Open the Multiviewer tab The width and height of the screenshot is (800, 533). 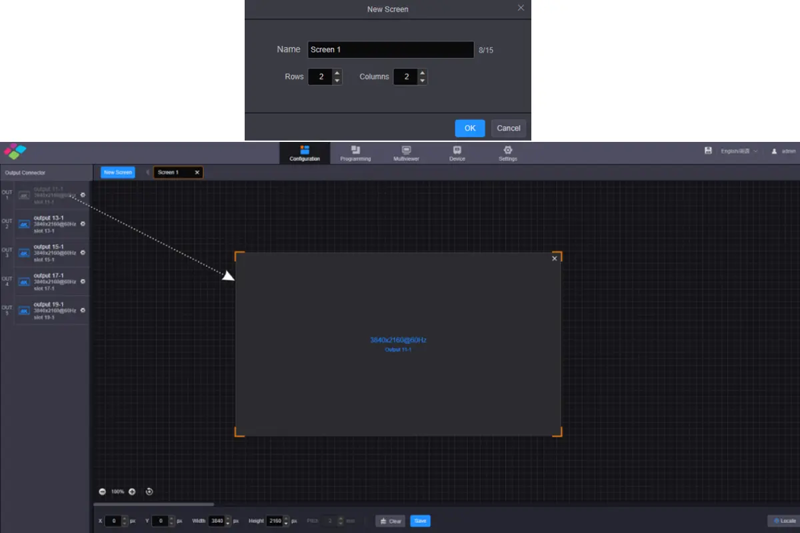tap(406, 153)
